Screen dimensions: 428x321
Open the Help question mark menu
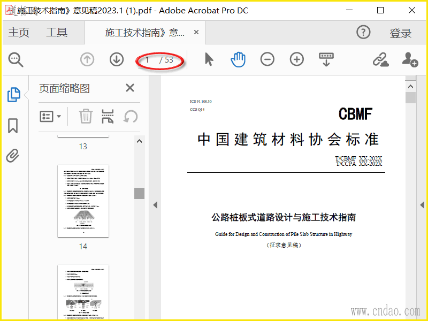coord(363,32)
